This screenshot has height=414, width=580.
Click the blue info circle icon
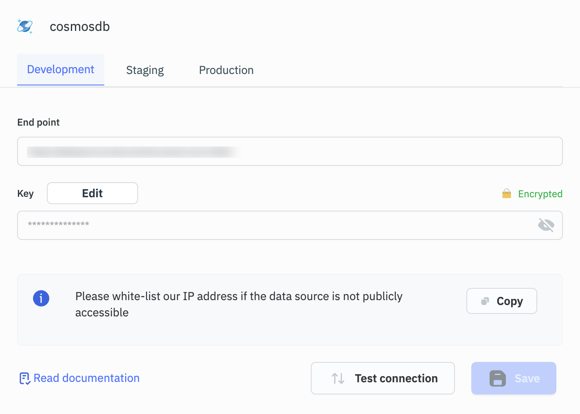point(41,299)
